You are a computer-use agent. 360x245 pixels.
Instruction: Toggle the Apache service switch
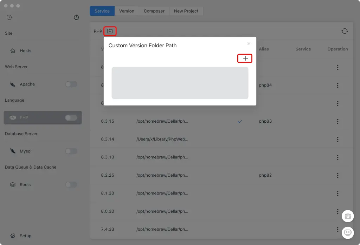[71, 84]
